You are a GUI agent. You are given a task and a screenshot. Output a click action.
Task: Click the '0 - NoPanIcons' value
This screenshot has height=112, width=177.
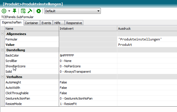click(x=88, y=66)
